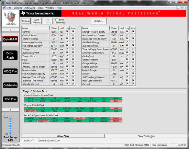
Task: Toggle Scan checkbox for State of Charge
Action: click(x=73, y=38)
